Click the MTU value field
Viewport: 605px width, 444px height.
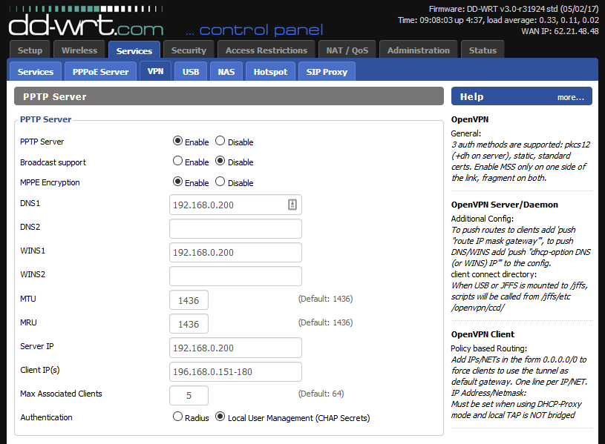(189, 300)
